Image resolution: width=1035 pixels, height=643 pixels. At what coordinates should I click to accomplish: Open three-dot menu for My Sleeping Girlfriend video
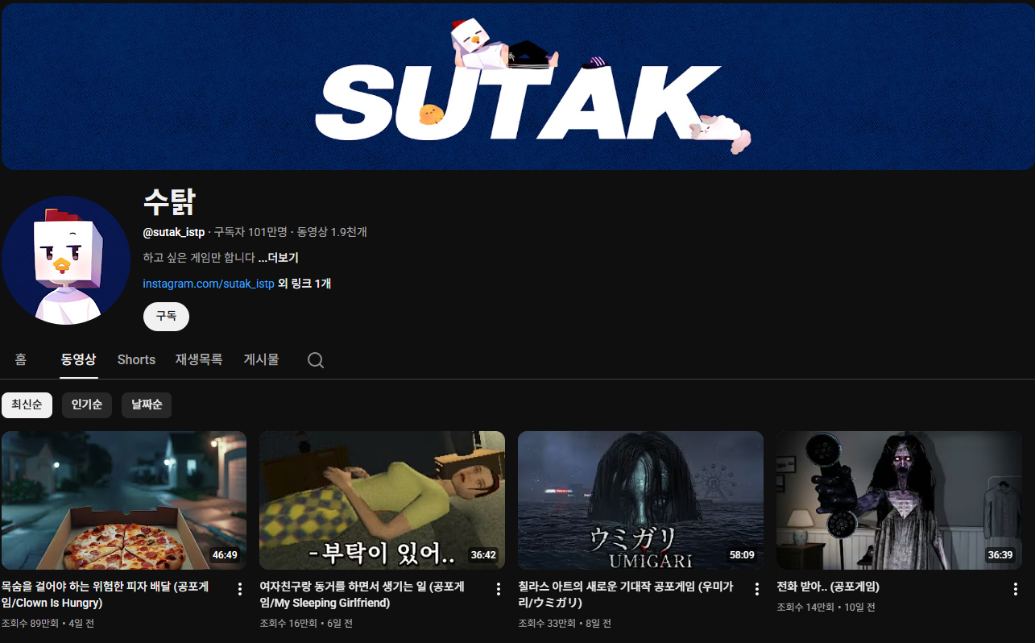[498, 589]
